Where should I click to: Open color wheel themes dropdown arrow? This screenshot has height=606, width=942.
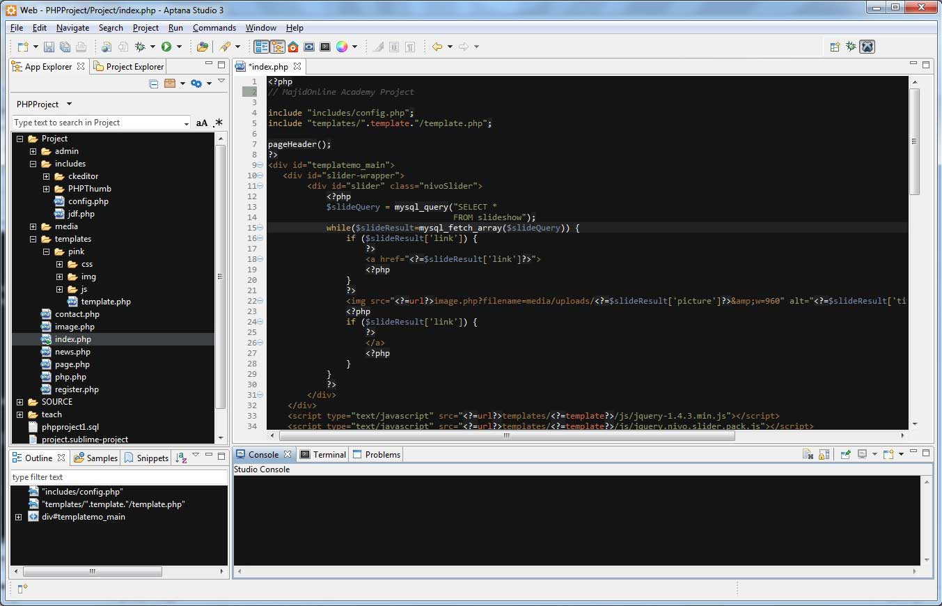354,47
